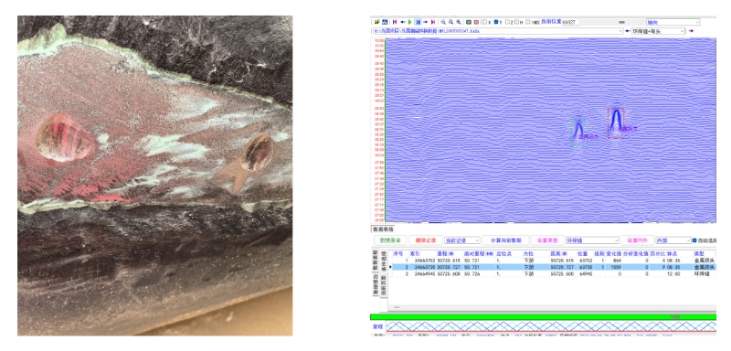Toggle the 自动连接 checkbox beside 内部
This screenshot has height=351, width=731.
pyautogui.click(x=694, y=240)
